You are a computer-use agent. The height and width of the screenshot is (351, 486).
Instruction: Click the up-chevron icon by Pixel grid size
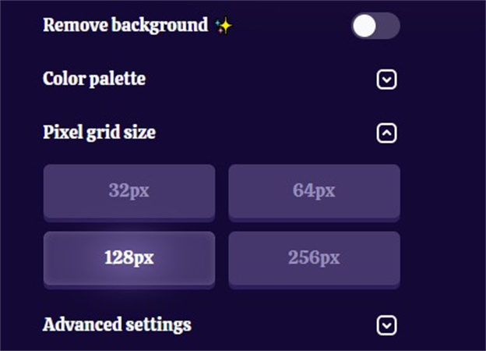(x=386, y=133)
